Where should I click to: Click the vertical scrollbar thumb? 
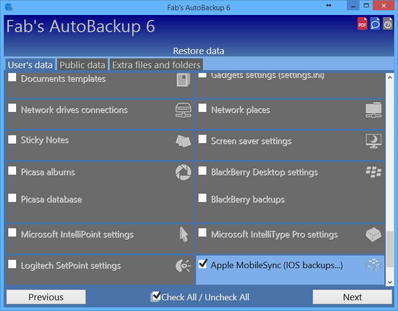[x=390, y=249]
